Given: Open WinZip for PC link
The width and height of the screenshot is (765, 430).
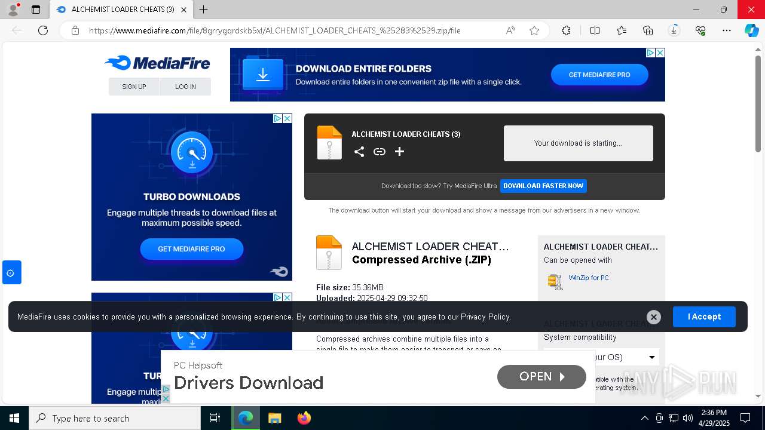Looking at the screenshot, I should point(589,278).
